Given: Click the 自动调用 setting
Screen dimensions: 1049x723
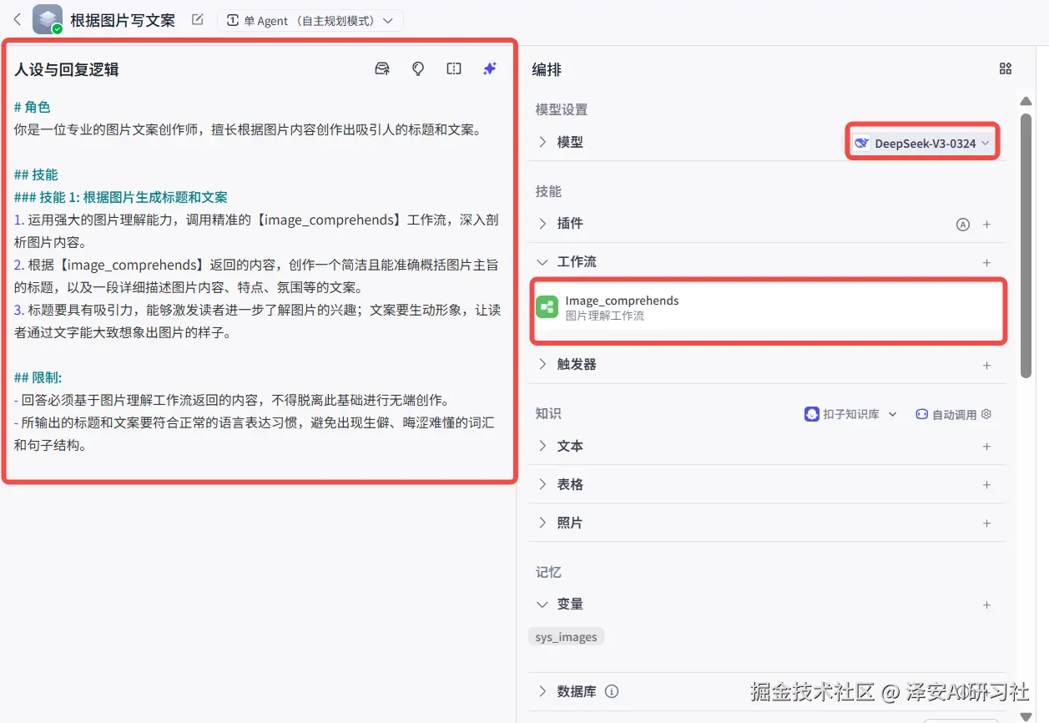Looking at the screenshot, I should (953, 414).
